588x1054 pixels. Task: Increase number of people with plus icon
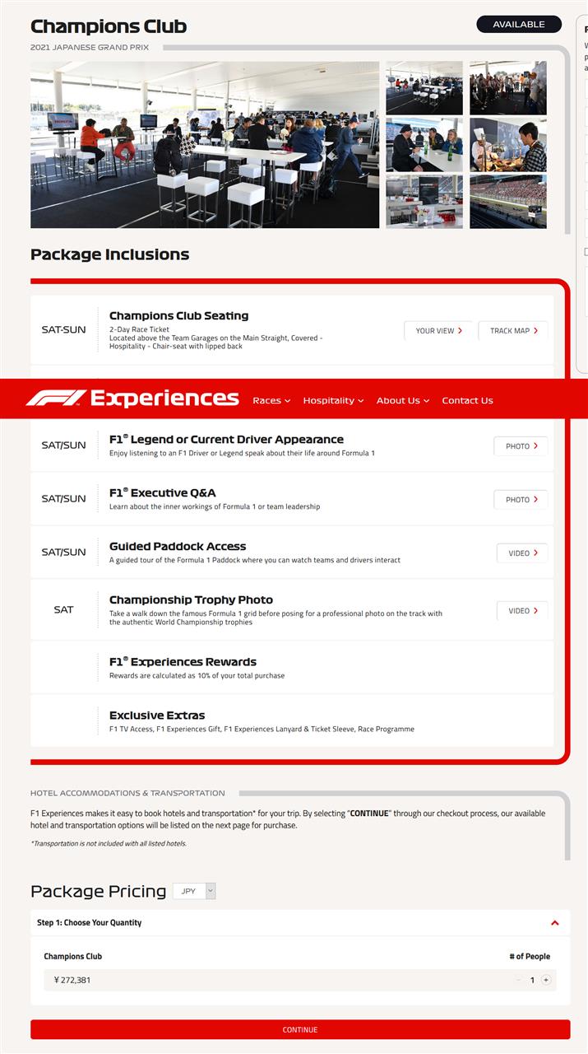click(x=546, y=980)
